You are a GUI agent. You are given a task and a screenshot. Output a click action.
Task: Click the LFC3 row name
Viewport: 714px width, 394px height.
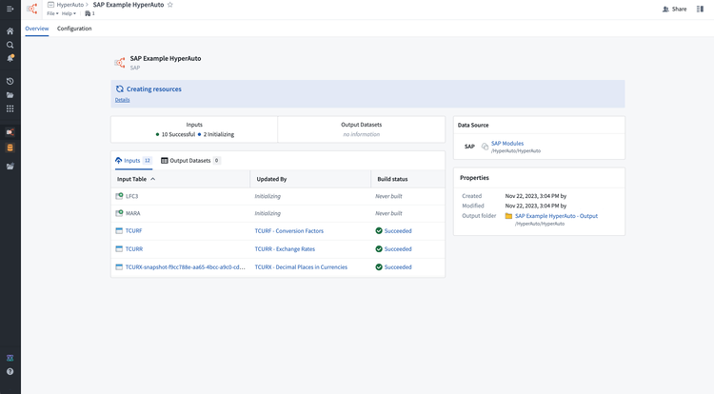pos(131,196)
